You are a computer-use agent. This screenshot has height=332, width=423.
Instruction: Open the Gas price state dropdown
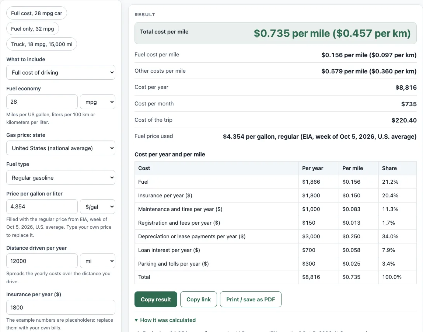tap(61, 148)
